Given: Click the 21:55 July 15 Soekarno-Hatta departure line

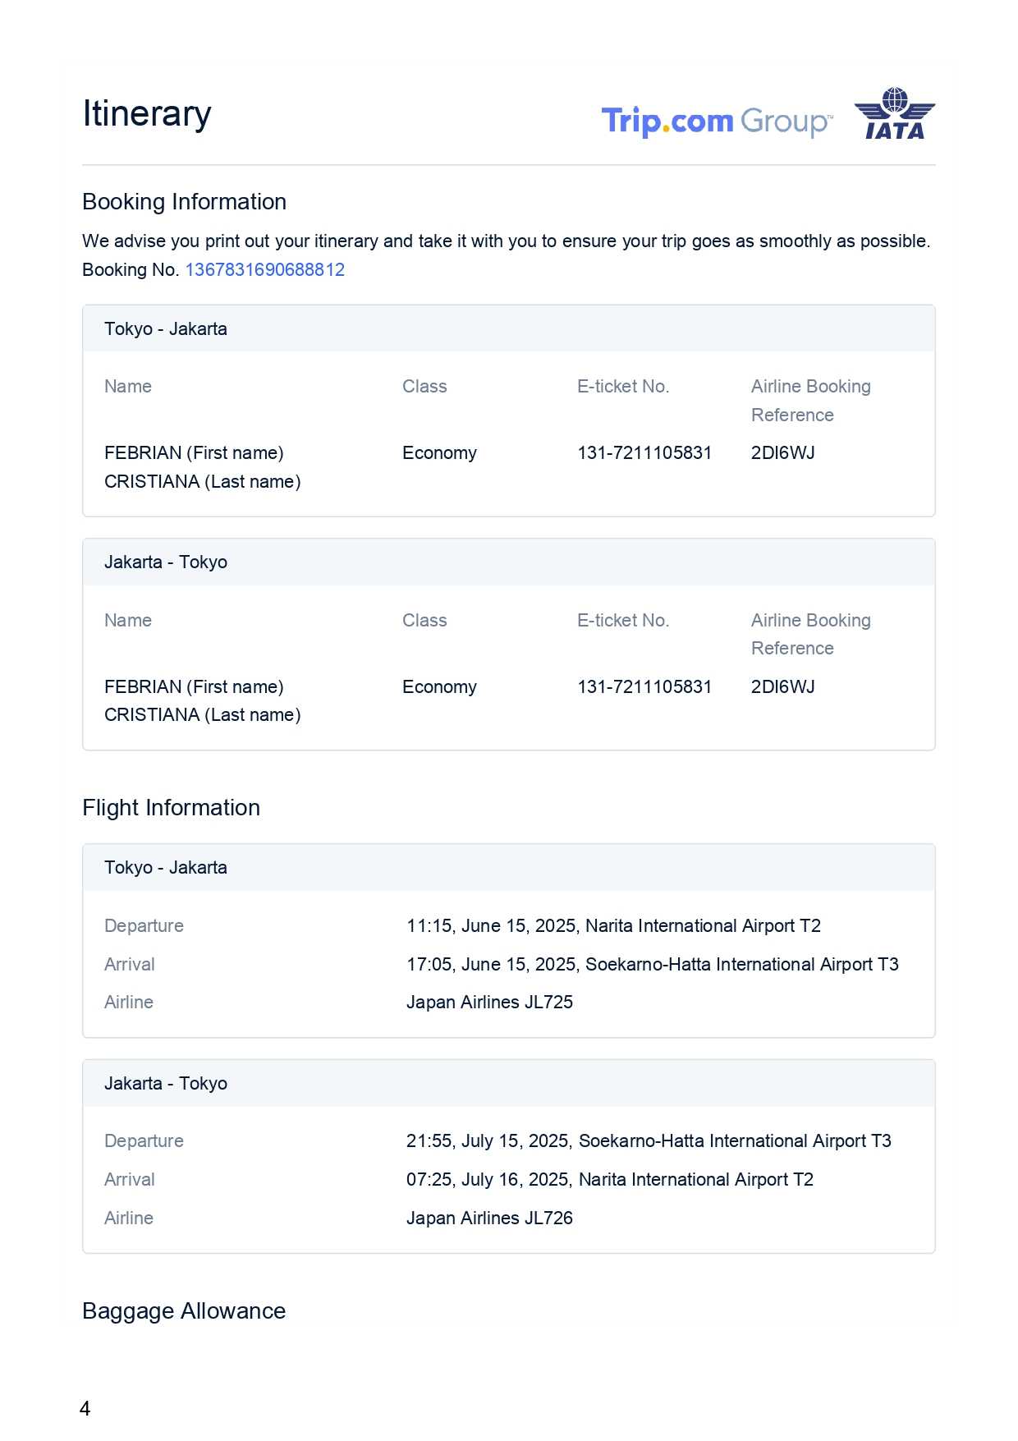Looking at the screenshot, I should click(x=649, y=1141).
